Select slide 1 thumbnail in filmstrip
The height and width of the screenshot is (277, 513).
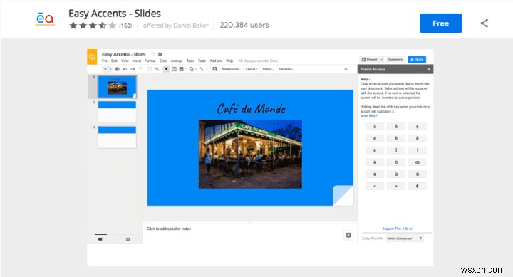tap(117, 87)
